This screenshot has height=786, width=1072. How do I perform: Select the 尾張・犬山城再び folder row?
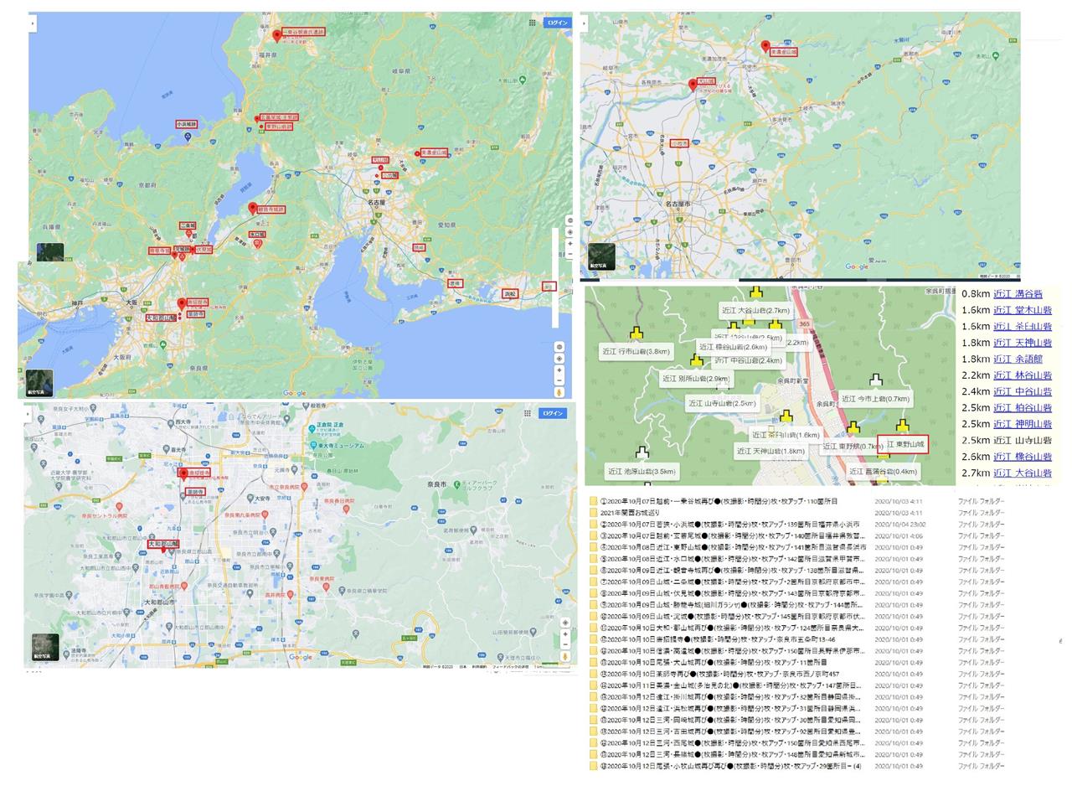click(796, 662)
